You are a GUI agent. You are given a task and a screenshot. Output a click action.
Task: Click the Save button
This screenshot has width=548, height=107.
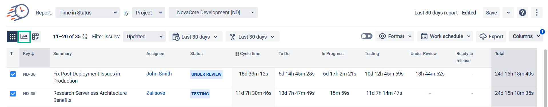491,12
